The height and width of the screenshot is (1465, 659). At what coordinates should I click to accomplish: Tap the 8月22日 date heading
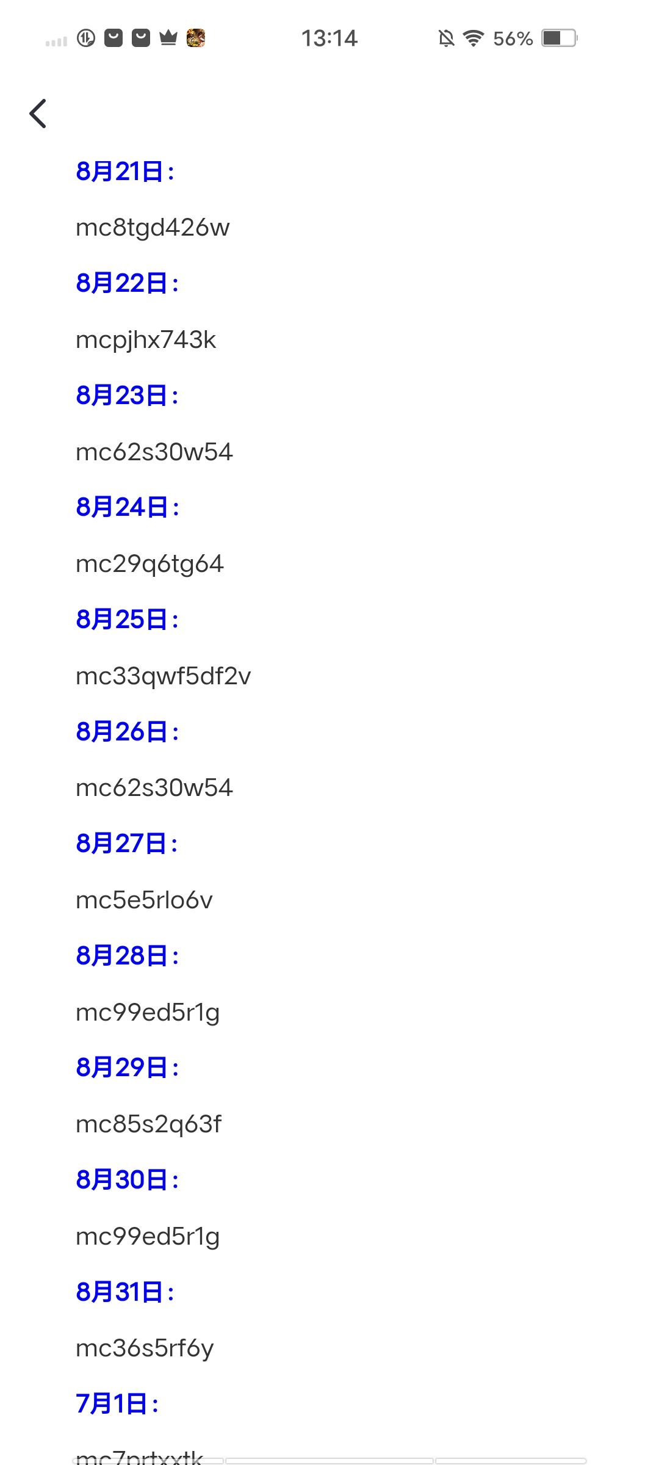coord(127,283)
